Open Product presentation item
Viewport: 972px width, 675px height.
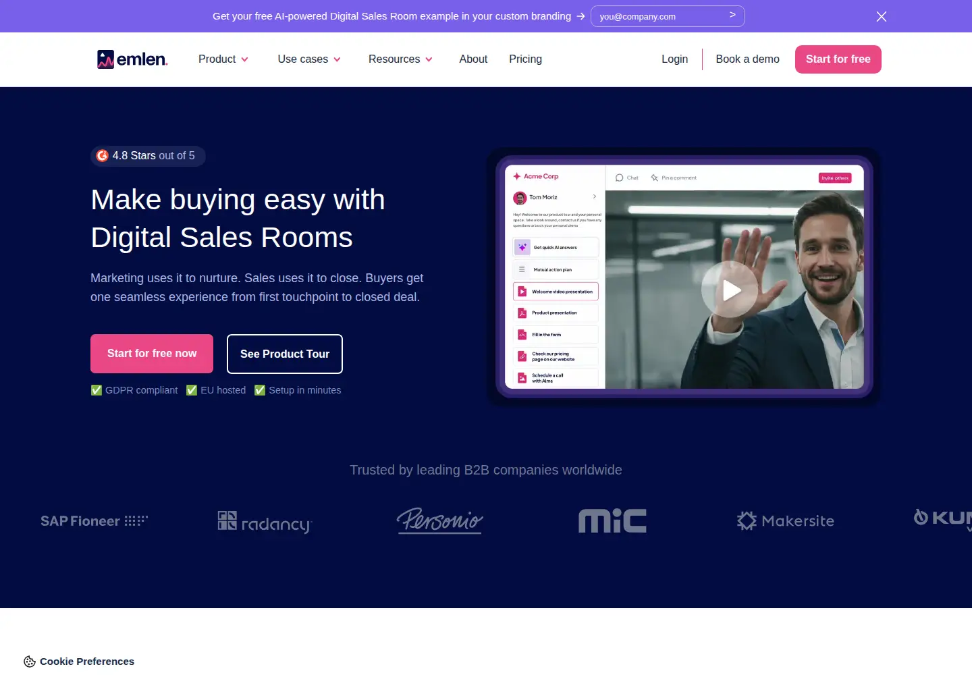click(x=556, y=313)
